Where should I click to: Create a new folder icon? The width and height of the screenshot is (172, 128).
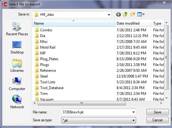click(x=132, y=14)
